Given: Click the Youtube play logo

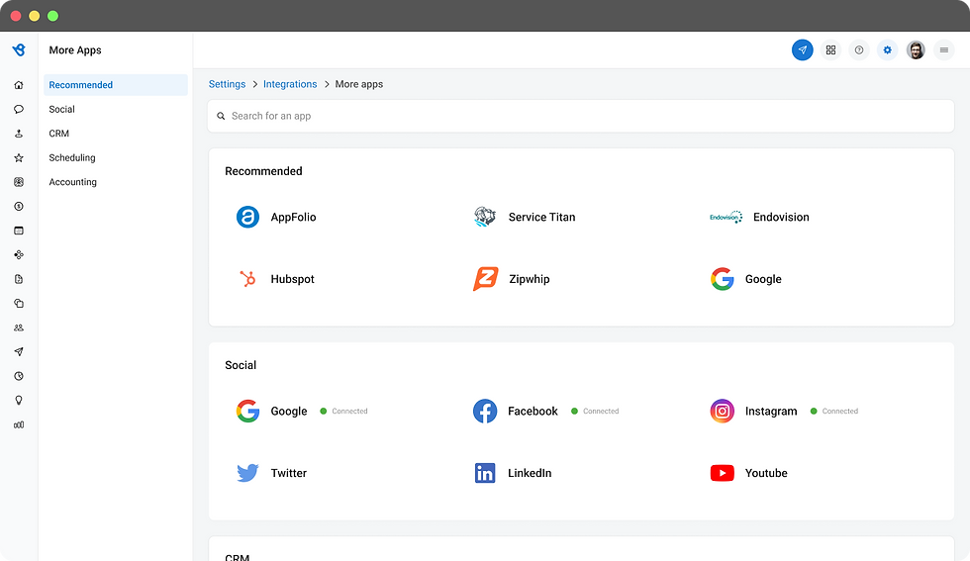Looking at the screenshot, I should (722, 473).
